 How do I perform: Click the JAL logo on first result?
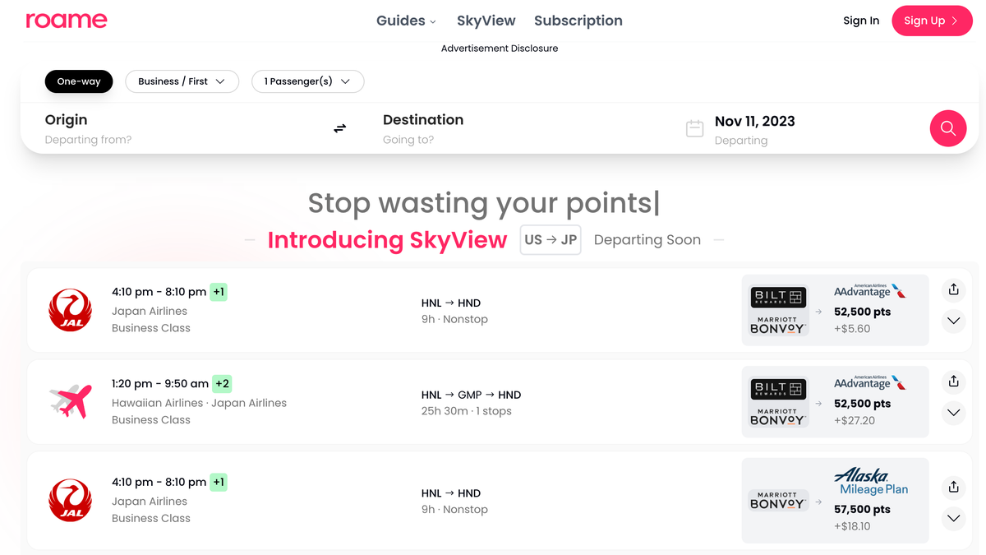(70, 310)
